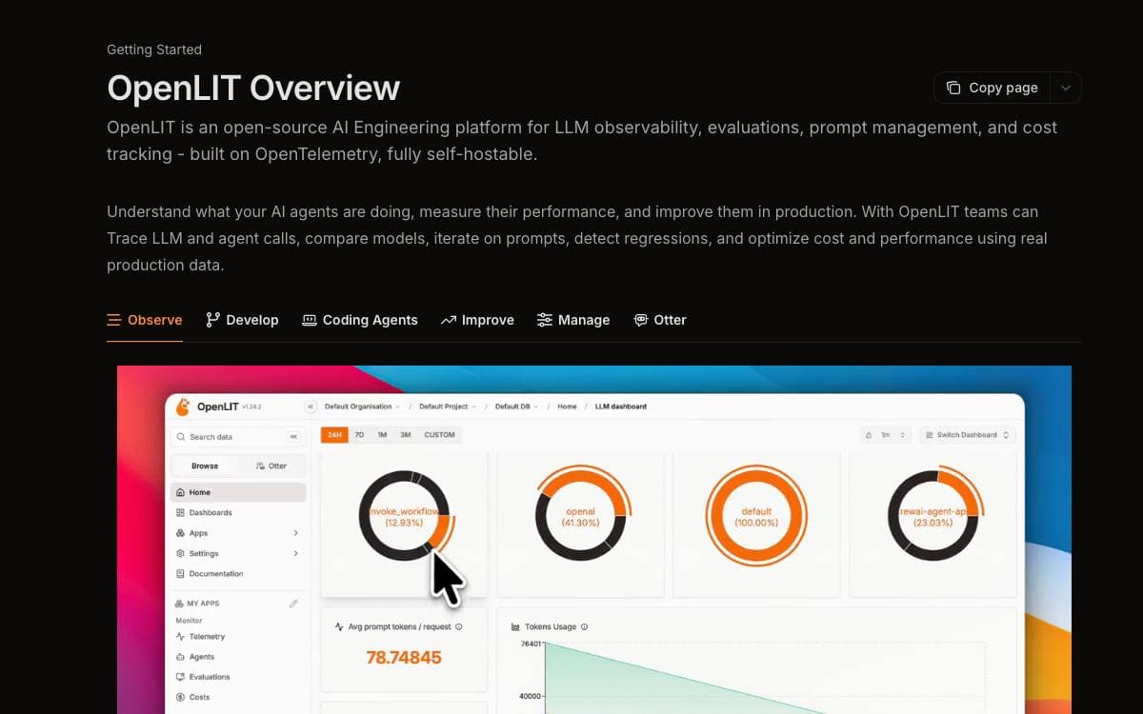Click the Copy page button
Image resolution: width=1143 pixels, height=714 pixels.
992,88
